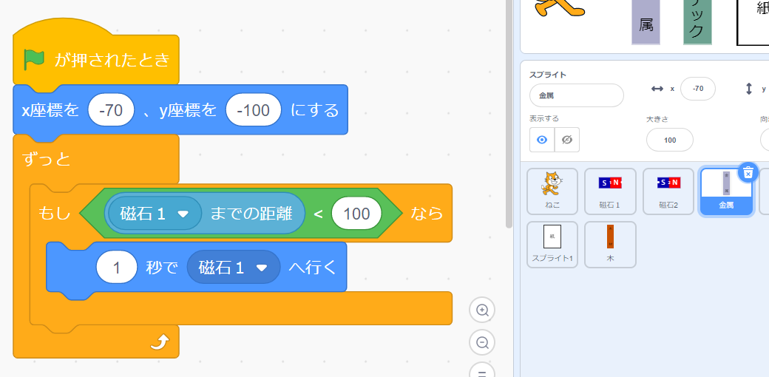Viewport: 769px width, 377px height.
Task: Zoom out of the code workspace
Action: point(483,342)
